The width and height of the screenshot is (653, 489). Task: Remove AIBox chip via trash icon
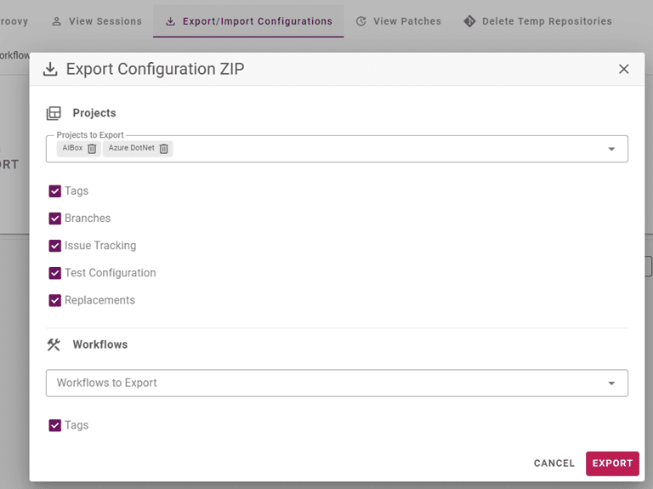click(x=92, y=149)
